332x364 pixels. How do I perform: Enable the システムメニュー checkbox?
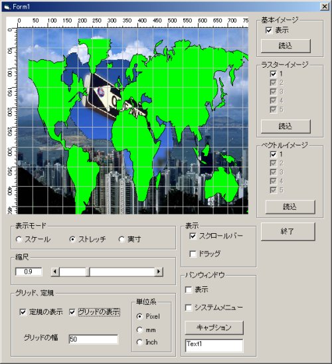(189, 308)
